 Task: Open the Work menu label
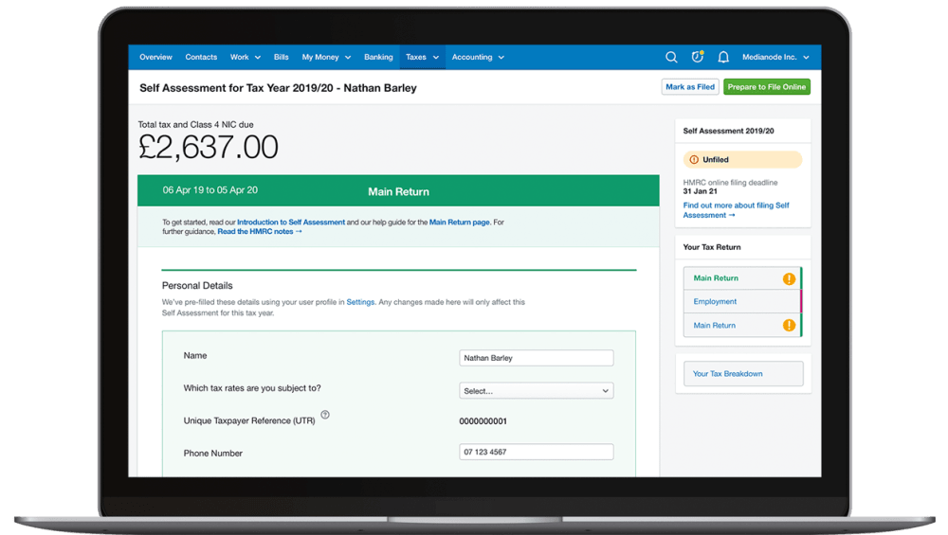pyautogui.click(x=240, y=57)
